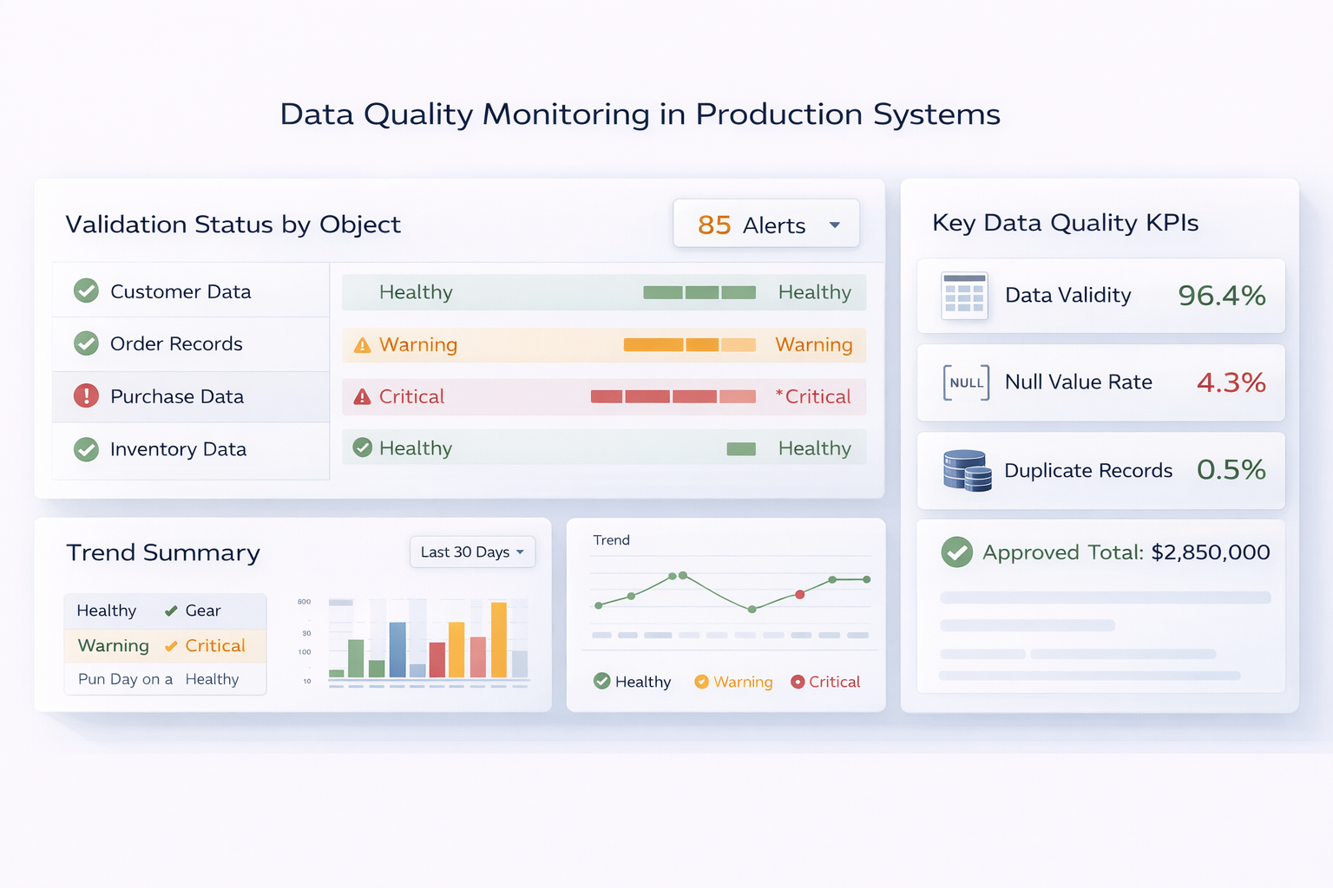Click the Warning Critical row in Trend Summary
Image resolution: width=1333 pixels, height=888 pixels.
coord(165,646)
